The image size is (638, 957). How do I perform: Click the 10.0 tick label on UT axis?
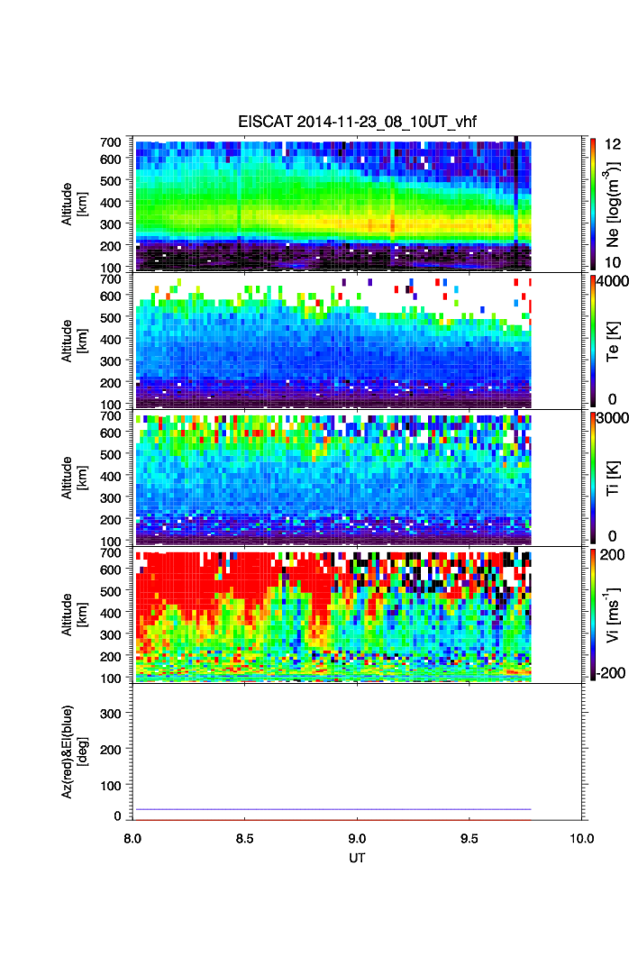(582, 838)
